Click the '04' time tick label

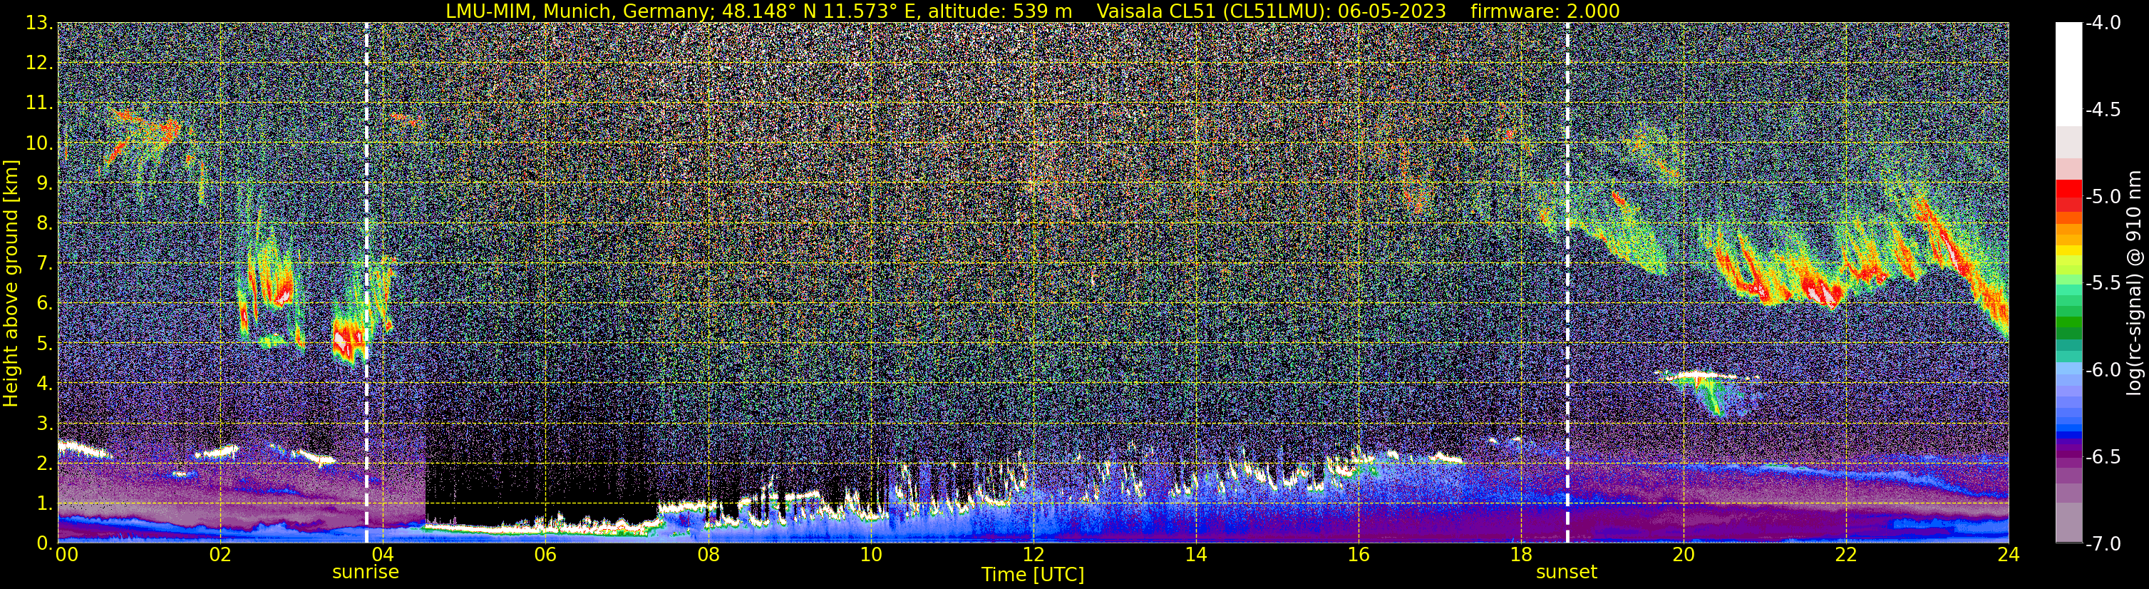[382, 555]
